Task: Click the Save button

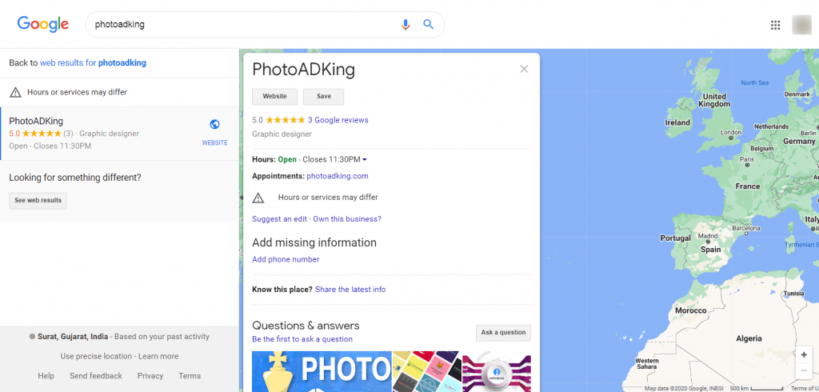Action: click(324, 97)
